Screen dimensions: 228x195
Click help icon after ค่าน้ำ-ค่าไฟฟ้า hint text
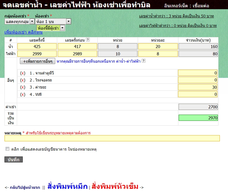pos(144,61)
